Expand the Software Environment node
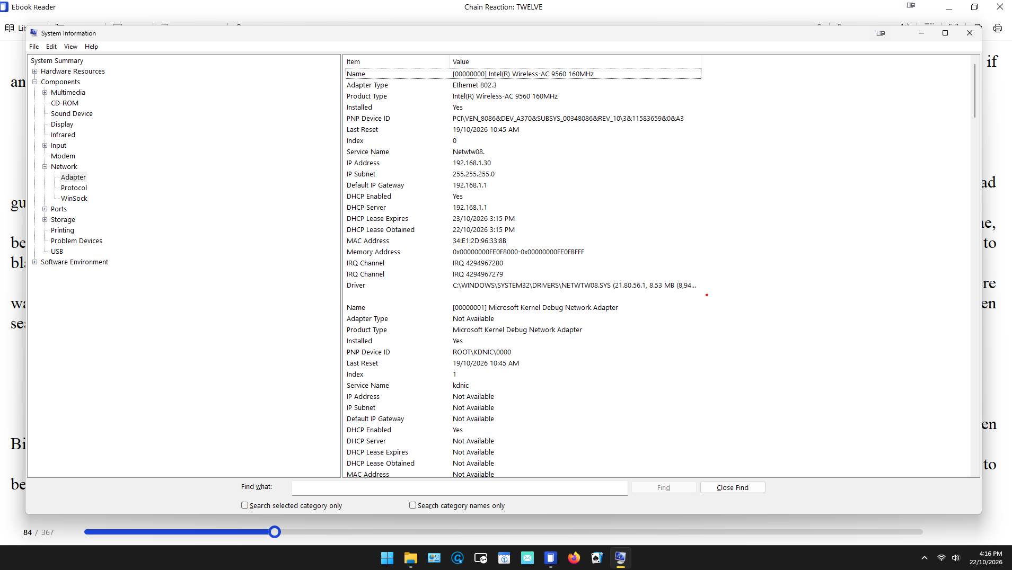This screenshot has width=1012, height=570. pos(35,262)
